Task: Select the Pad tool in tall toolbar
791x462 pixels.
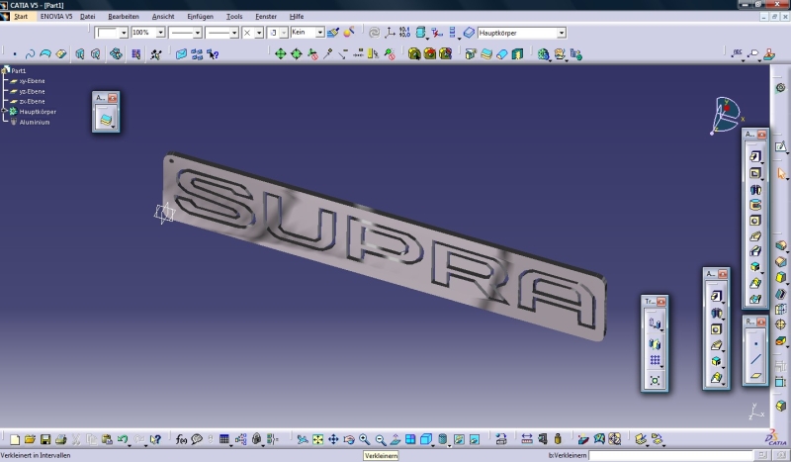Action: [755, 156]
